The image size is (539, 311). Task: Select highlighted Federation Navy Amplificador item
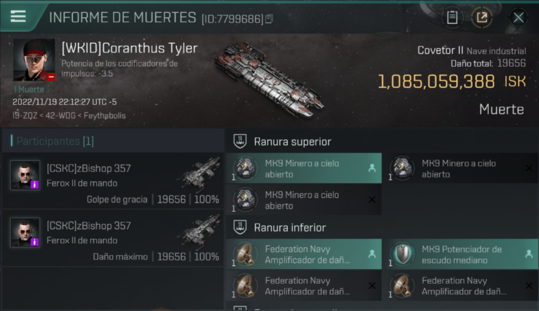click(304, 254)
